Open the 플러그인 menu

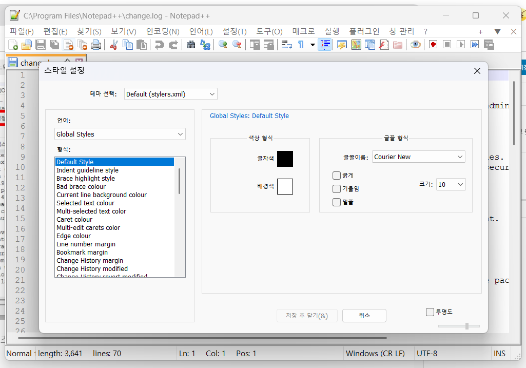(x=364, y=31)
